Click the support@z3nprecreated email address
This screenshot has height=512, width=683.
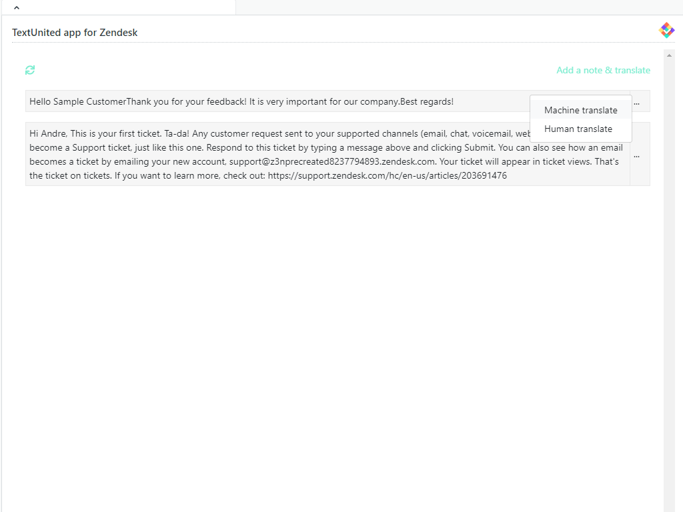pos(332,161)
